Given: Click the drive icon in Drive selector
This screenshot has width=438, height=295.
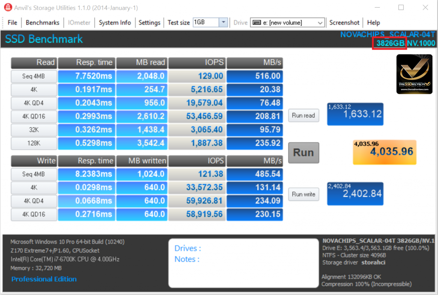Looking at the screenshot, I should click(x=256, y=23).
